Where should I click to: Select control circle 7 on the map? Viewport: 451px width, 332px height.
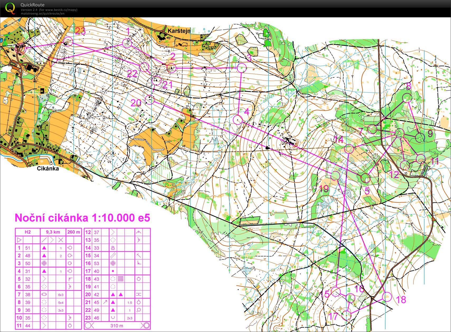click(372, 129)
